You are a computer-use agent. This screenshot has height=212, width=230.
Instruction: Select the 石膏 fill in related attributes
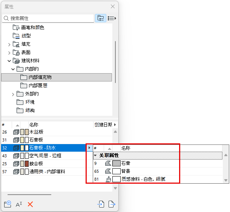[158, 163]
